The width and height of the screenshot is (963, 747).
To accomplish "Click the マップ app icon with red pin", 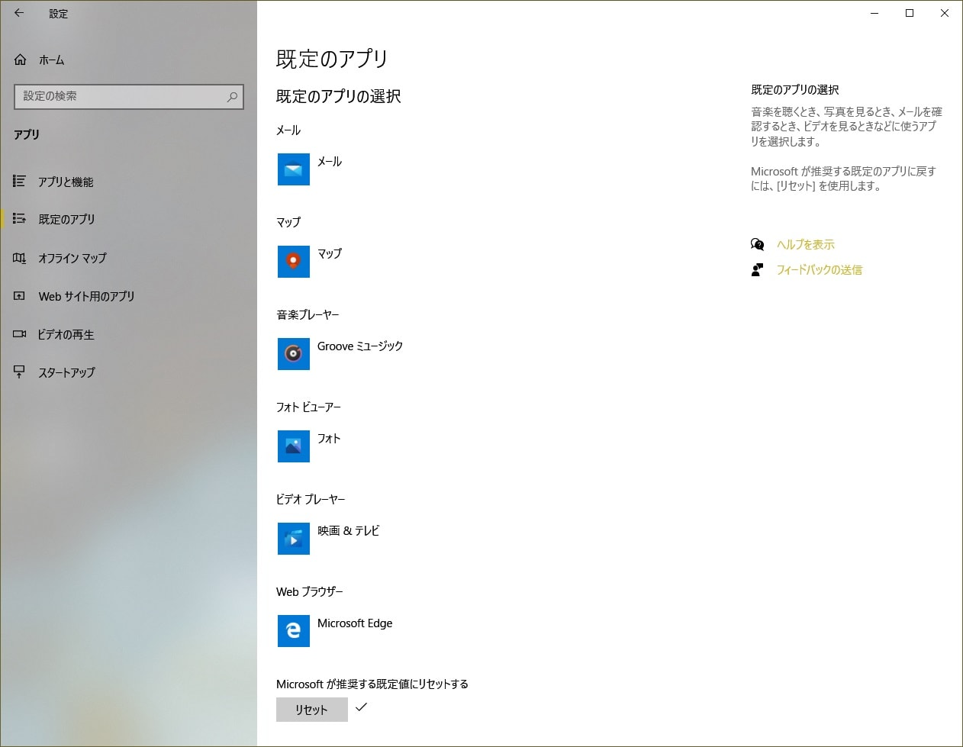I will 294,262.
